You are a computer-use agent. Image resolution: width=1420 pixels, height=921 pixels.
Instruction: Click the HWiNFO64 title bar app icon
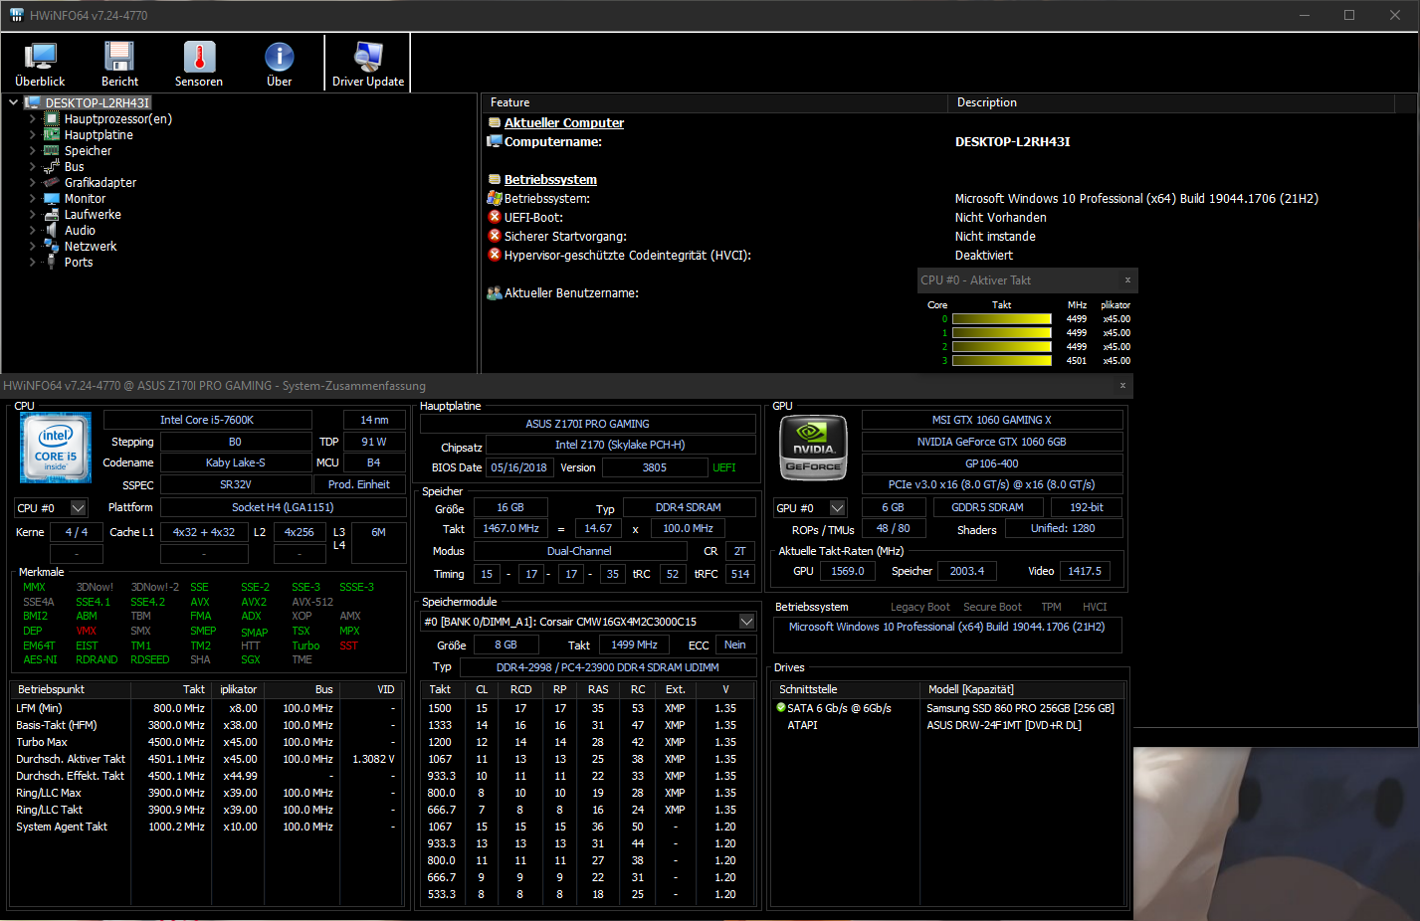pyautogui.click(x=16, y=15)
